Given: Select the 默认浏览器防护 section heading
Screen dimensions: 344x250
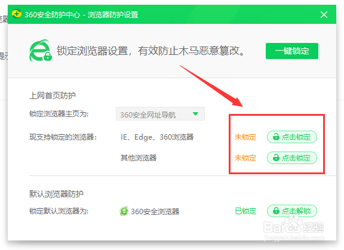Looking at the screenshot, I should click(56, 194).
